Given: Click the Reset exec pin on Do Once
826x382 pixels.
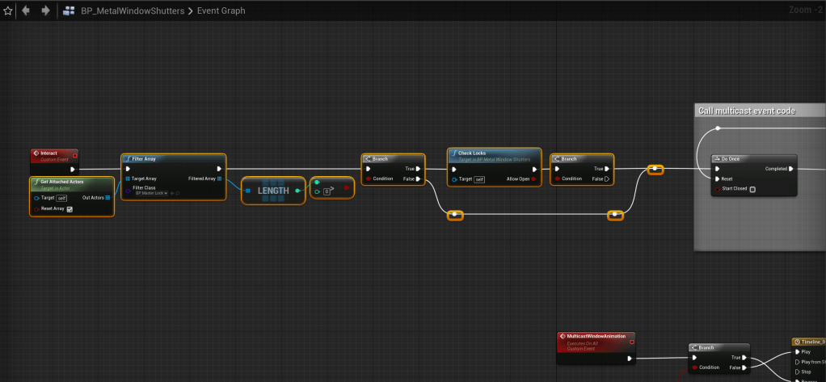Looking at the screenshot, I should point(716,178).
